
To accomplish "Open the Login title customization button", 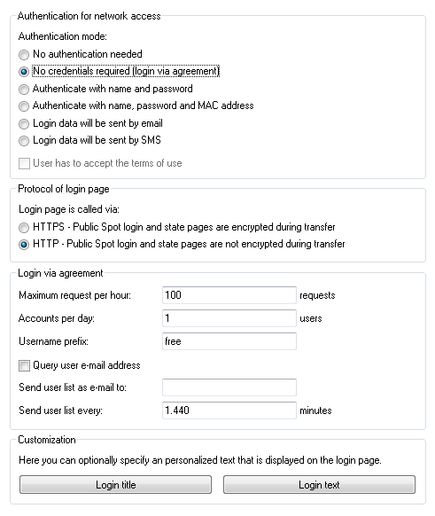I will pos(115,485).
